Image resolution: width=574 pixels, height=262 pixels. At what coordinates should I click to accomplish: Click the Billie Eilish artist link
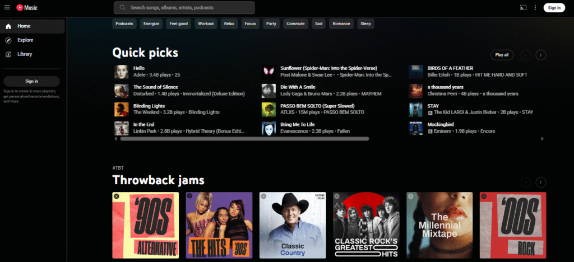pyautogui.click(x=438, y=75)
